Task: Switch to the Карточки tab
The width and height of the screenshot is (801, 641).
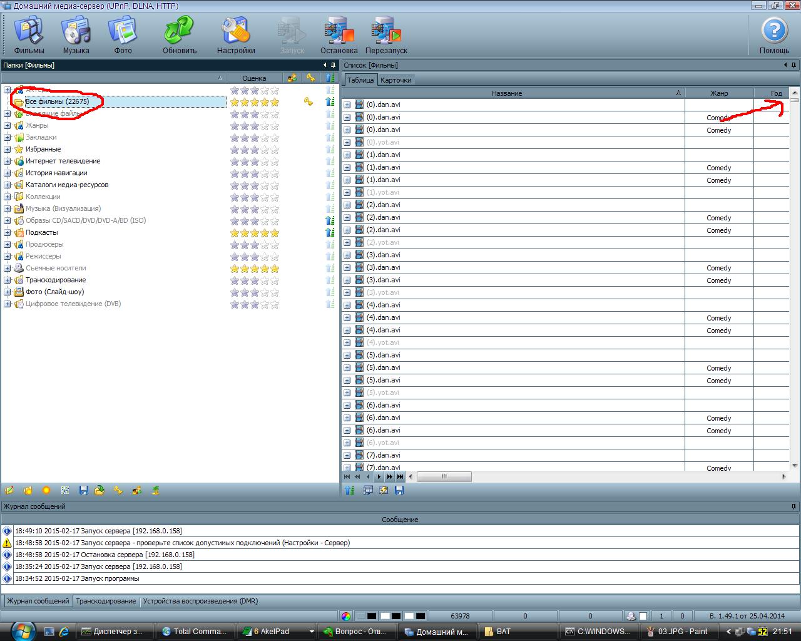Action: pyautogui.click(x=395, y=80)
